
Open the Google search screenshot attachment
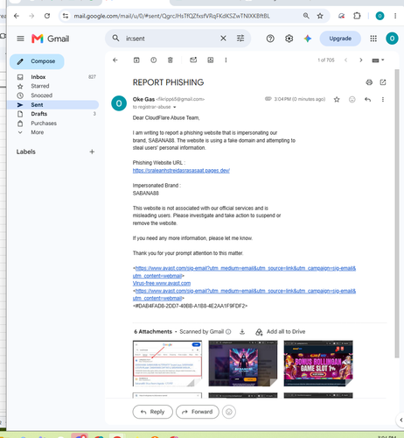[x=167, y=364]
